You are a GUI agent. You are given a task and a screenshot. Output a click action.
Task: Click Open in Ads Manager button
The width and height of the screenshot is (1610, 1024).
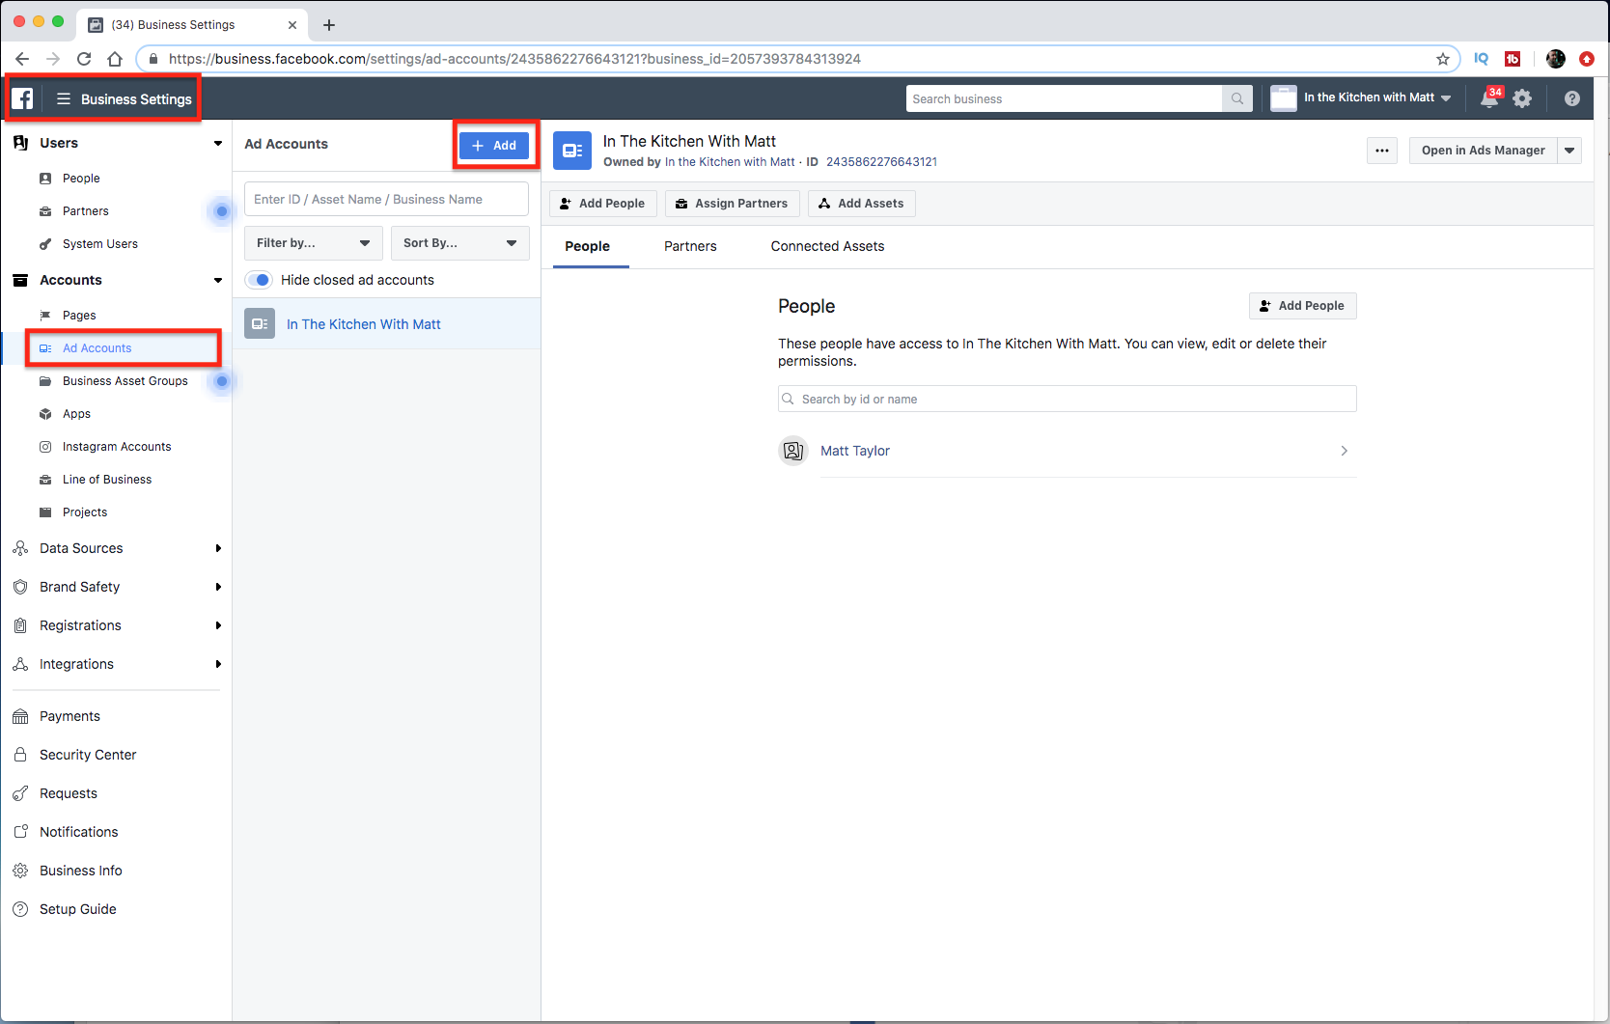coord(1483,151)
